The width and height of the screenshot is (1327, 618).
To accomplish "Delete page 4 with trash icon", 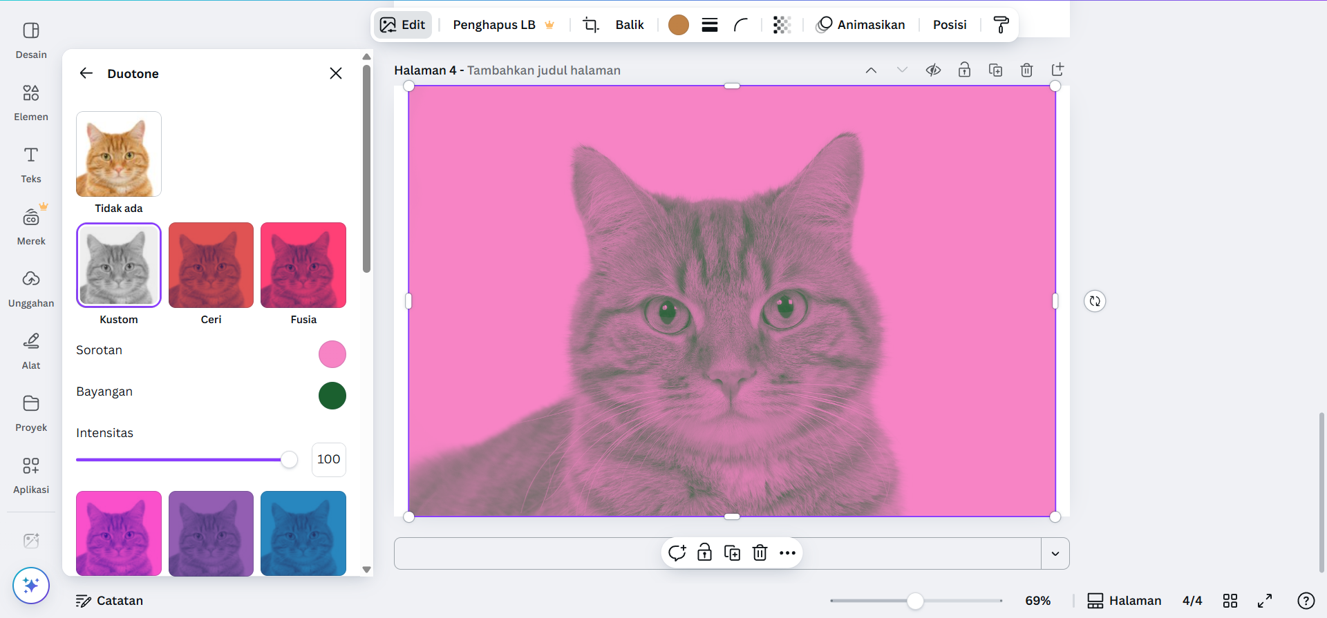I will pos(1026,70).
